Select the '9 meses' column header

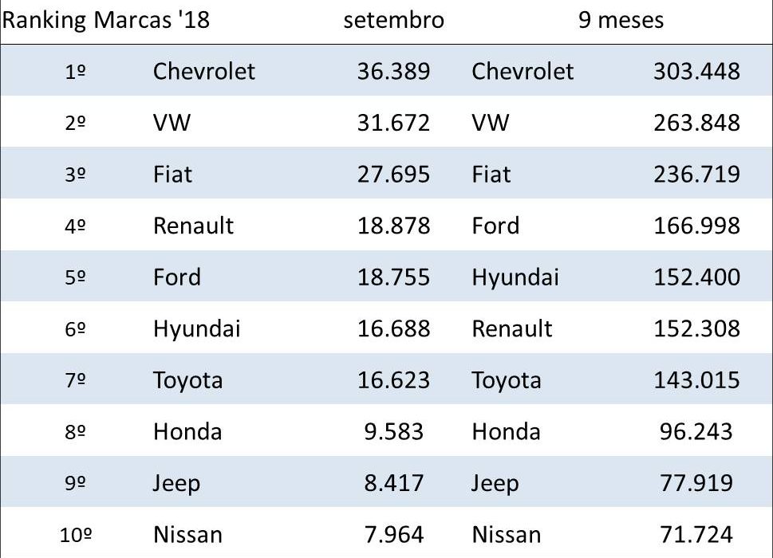tap(621, 20)
